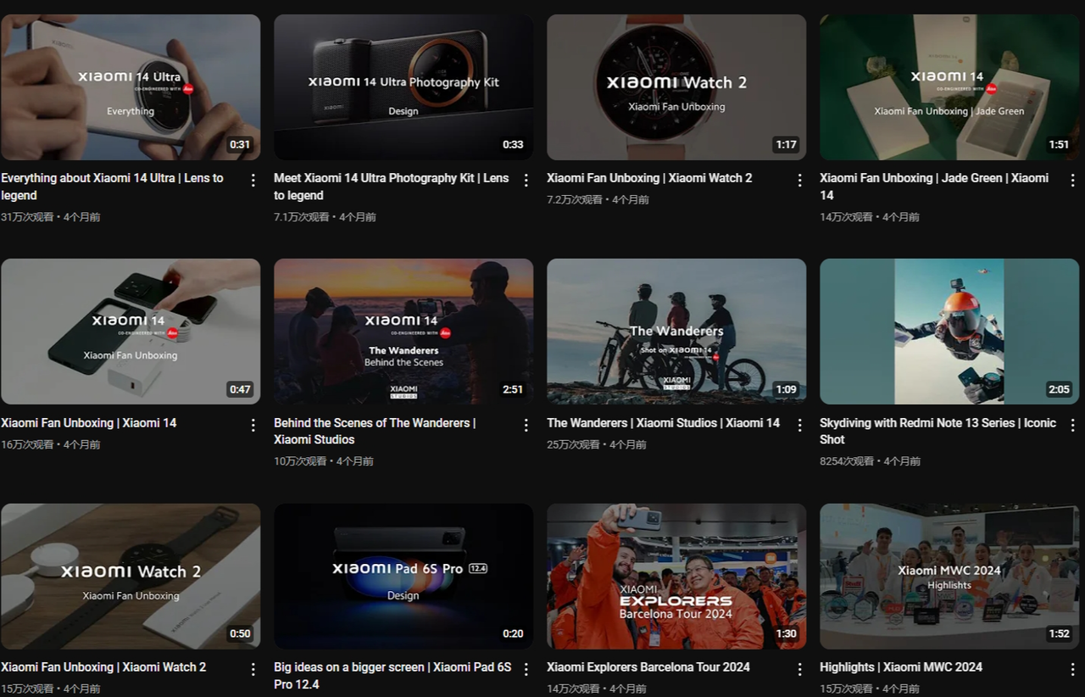
Task: Click 'The Wanderers | Xiaomi Studios | Xiaomi 14' title
Action: [x=663, y=422]
